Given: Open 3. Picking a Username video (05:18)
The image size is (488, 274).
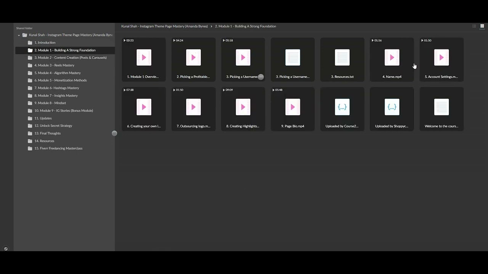Looking at the screenshot, I should (x=243, y=59).
